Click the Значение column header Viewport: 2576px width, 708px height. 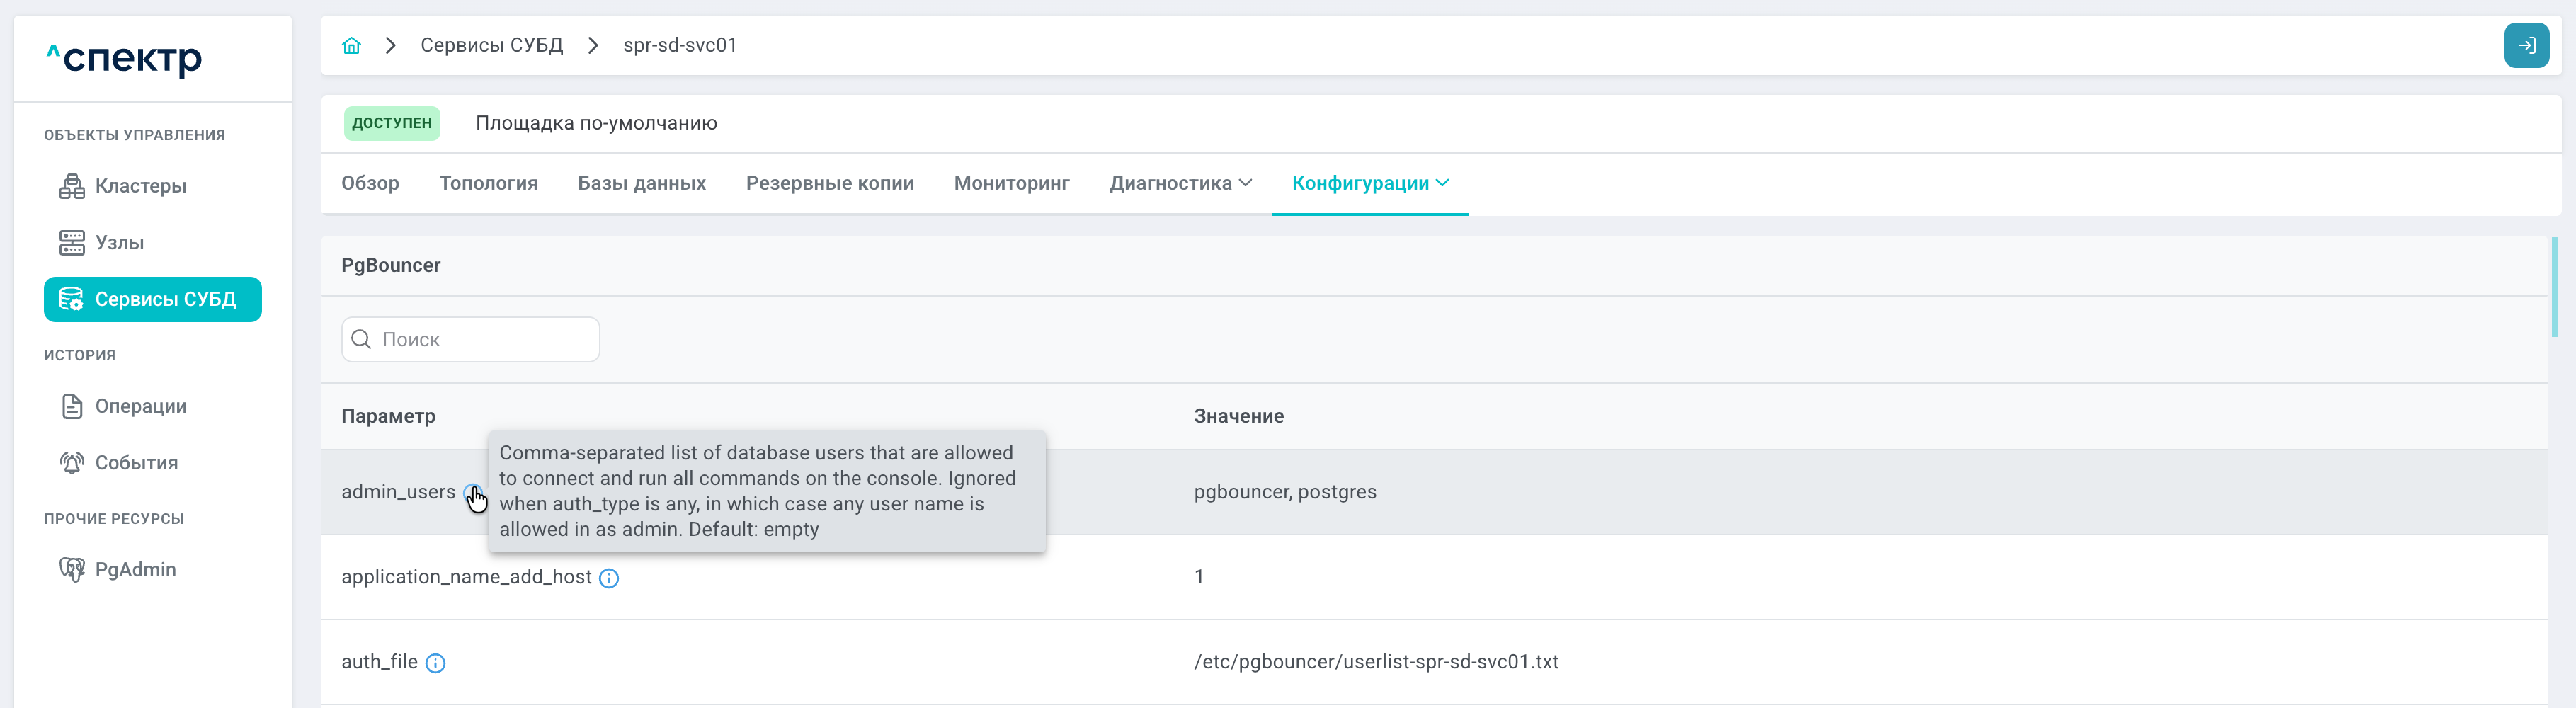(x=1239, y=416)
